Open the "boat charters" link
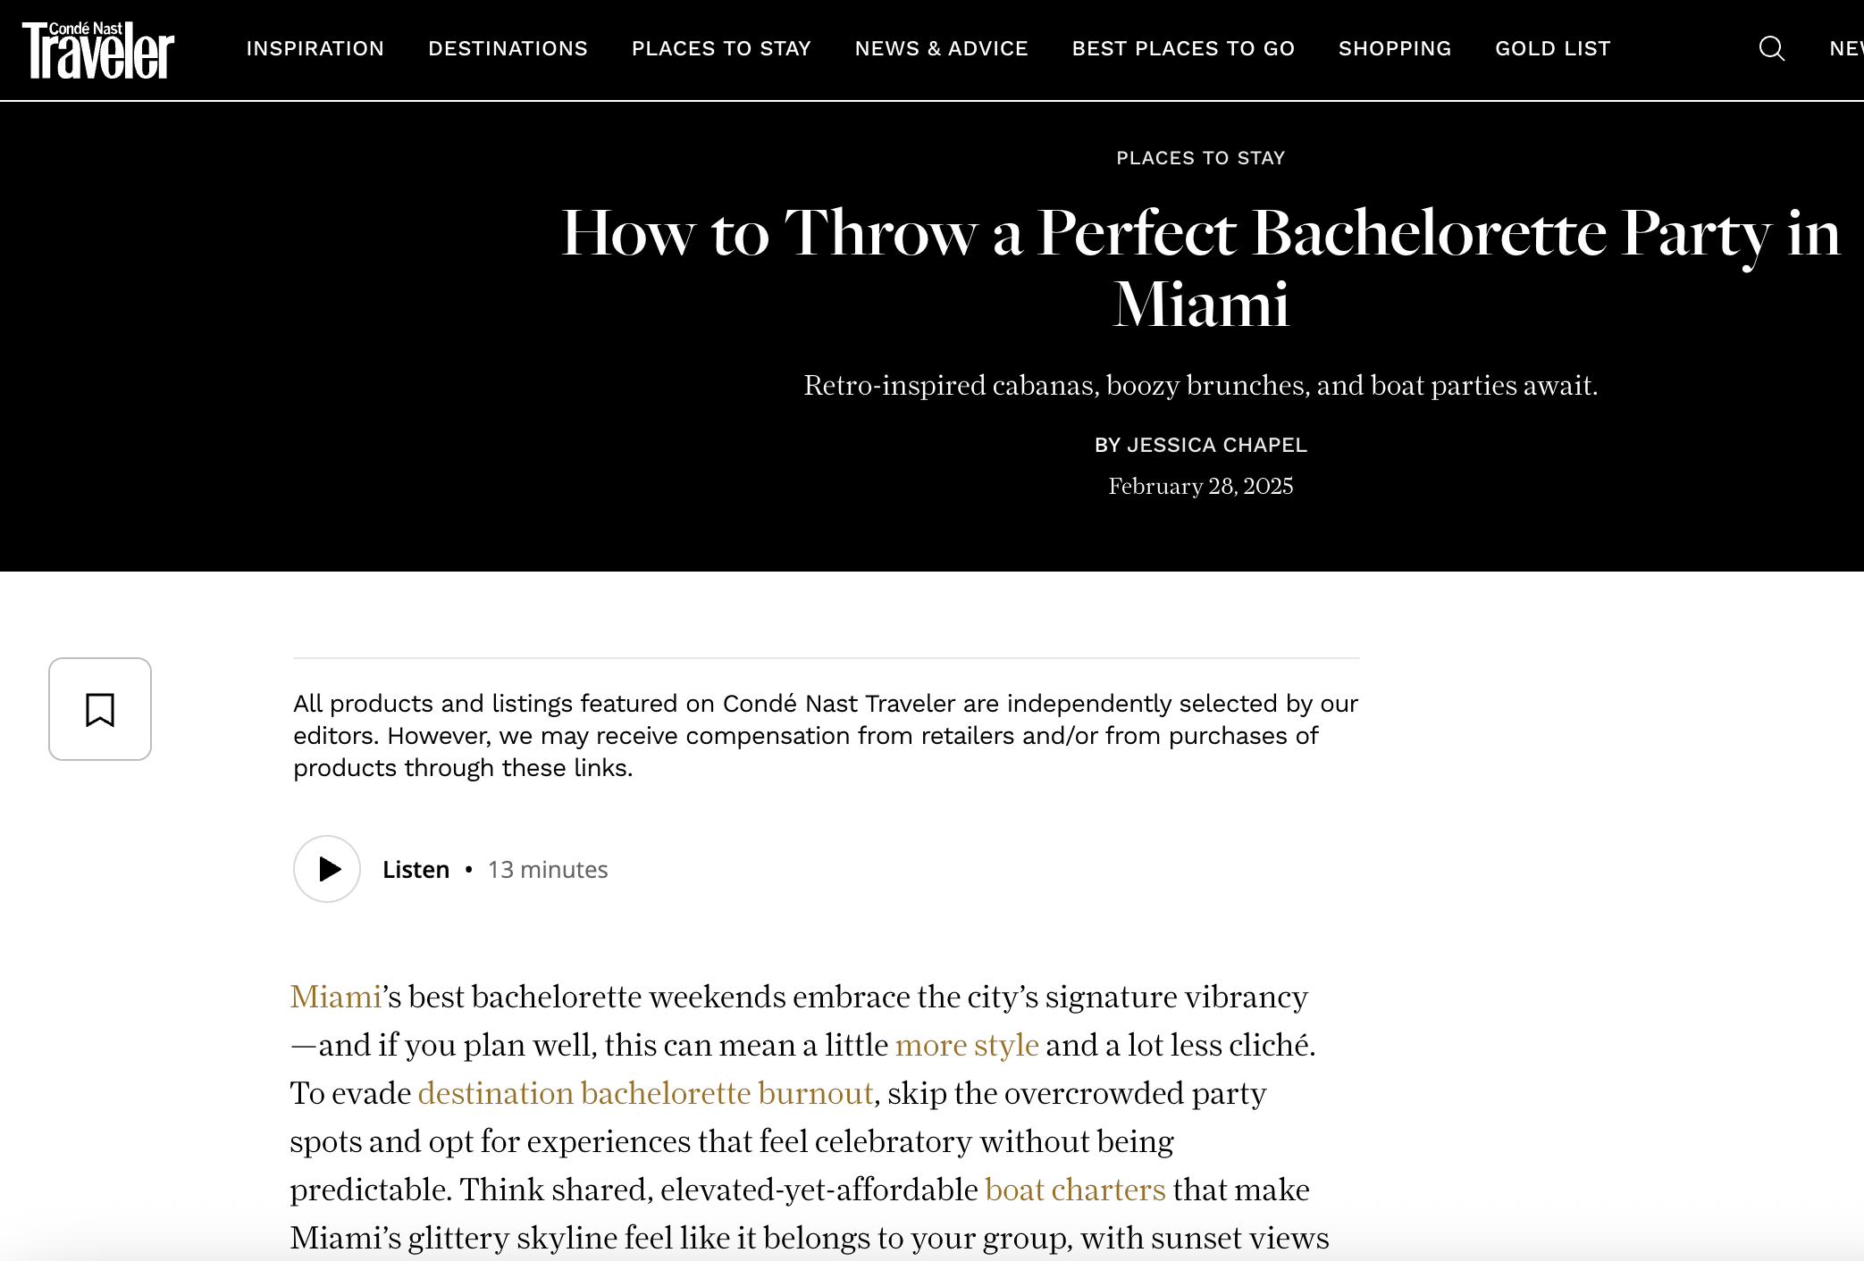Screen dimensions: 1864x1261 (1075, 1190)
